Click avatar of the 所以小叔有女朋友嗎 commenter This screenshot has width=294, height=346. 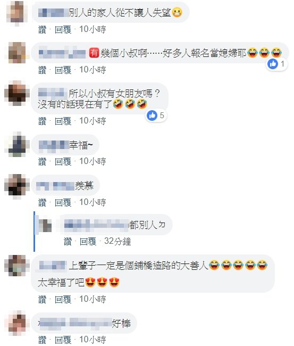(x=17, y=93)
